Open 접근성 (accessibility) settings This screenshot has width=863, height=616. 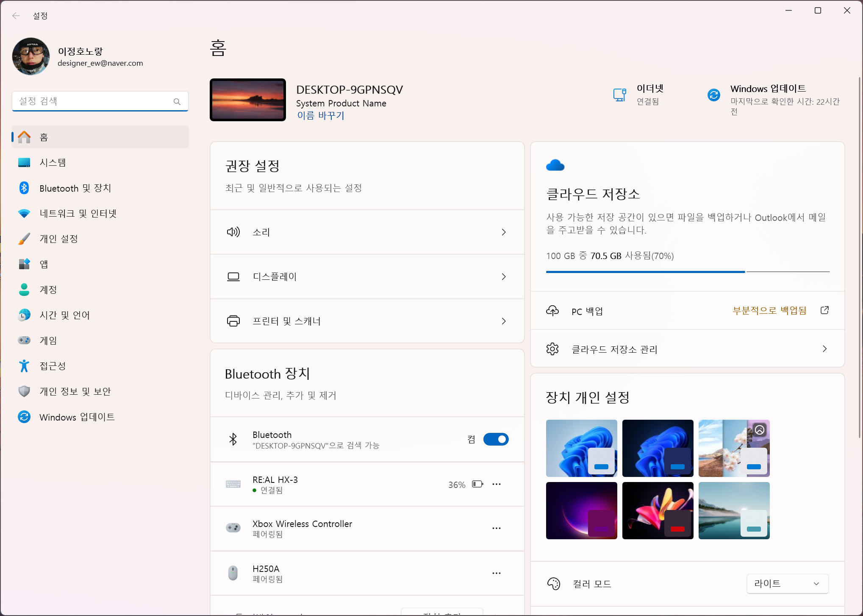click(52, 365)
